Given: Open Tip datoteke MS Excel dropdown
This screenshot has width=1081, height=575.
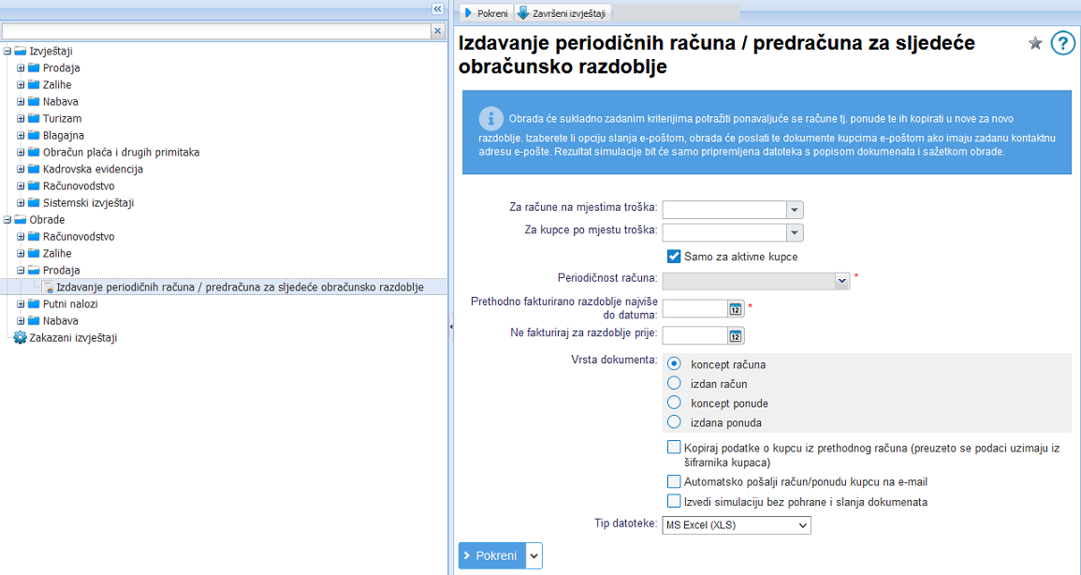Looking at the screenshot, I should (737, 525).
